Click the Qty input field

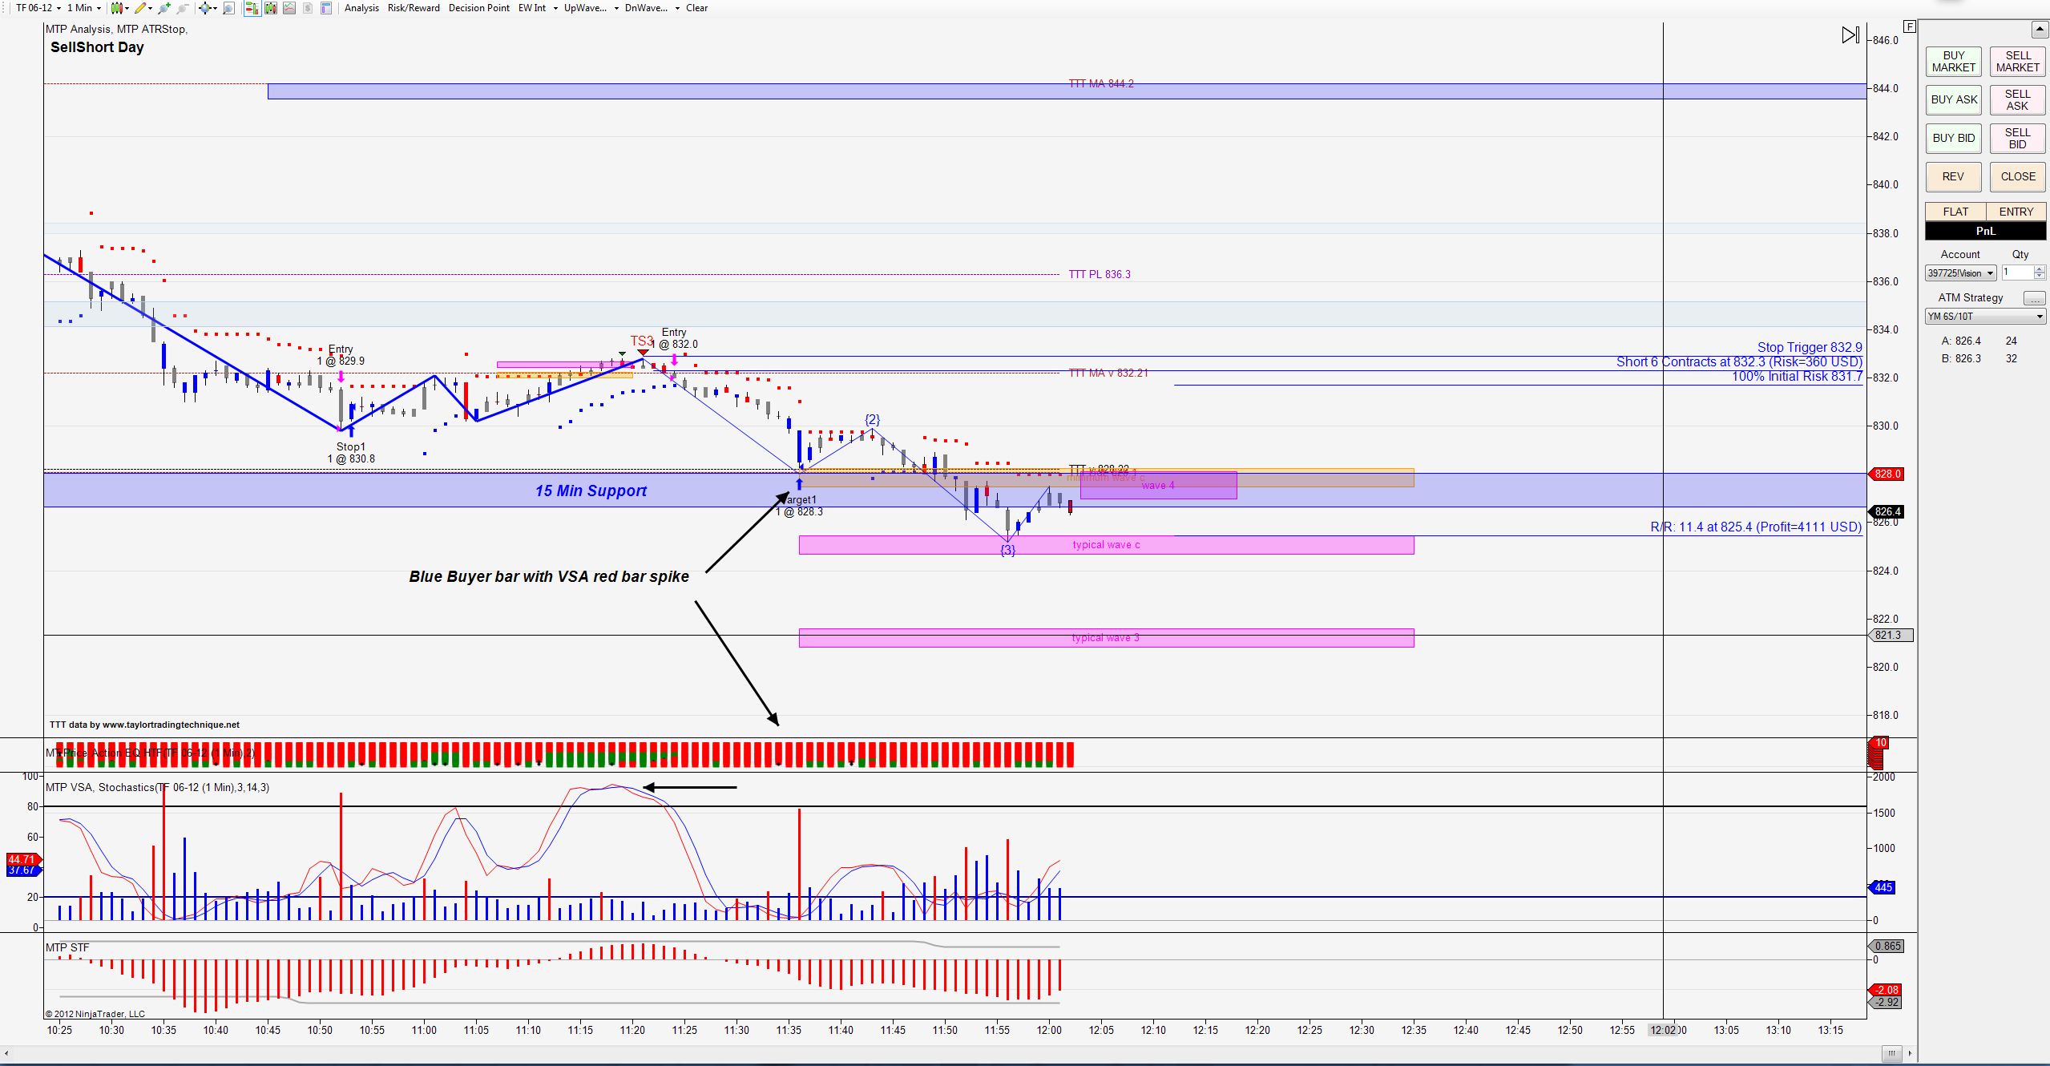[2017, 273]
